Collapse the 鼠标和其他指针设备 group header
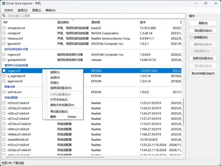The height and width of the screenshot is (166, 221). pyautogui.click(x=16, y=49)
